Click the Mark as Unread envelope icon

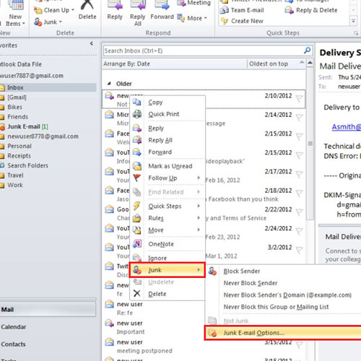[137, 166]
